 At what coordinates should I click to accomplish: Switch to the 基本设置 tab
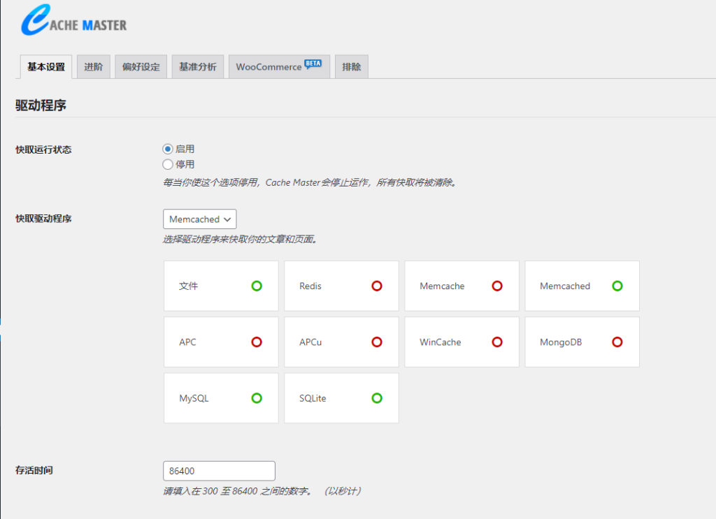click(x=46, y=67)
